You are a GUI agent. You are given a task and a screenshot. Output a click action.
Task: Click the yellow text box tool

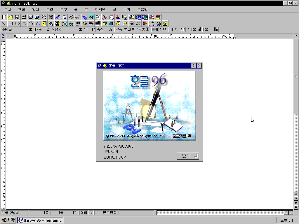(x=44, y=24)
